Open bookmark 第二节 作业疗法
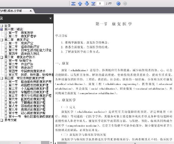The height and width of the screenshot is (144, 174). click(21, 64)
